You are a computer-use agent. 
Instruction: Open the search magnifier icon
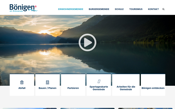point(163,9)
